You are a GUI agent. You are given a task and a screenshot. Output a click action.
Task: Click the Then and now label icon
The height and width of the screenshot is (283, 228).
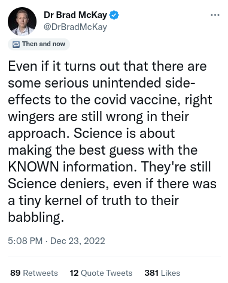(16, 44)
